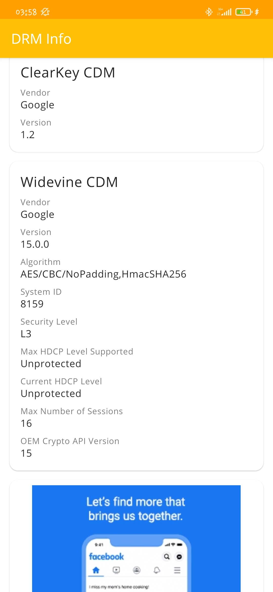Select the ClearKey CDM card heading
273x592 pixels.
(x=68, y=73)
